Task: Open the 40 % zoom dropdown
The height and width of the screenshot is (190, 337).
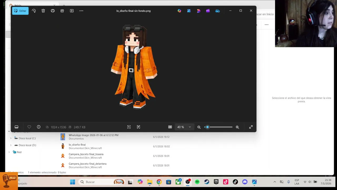Action: [184, 127]
